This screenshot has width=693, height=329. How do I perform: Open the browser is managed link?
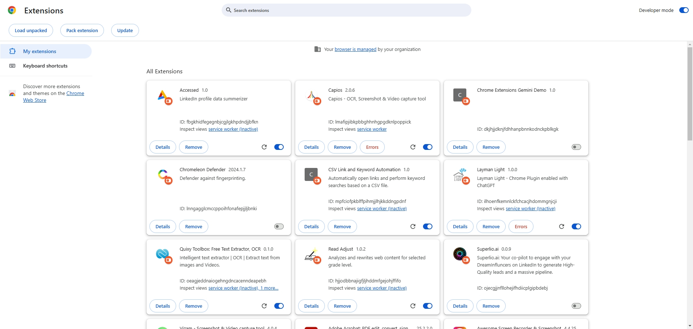coord(356,49)
